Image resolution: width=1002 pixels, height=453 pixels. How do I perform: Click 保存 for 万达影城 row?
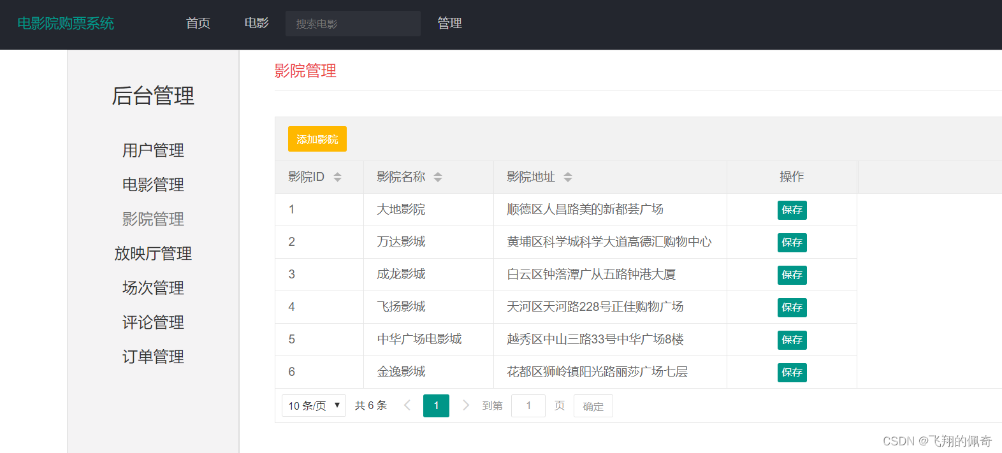coord(792,243)
